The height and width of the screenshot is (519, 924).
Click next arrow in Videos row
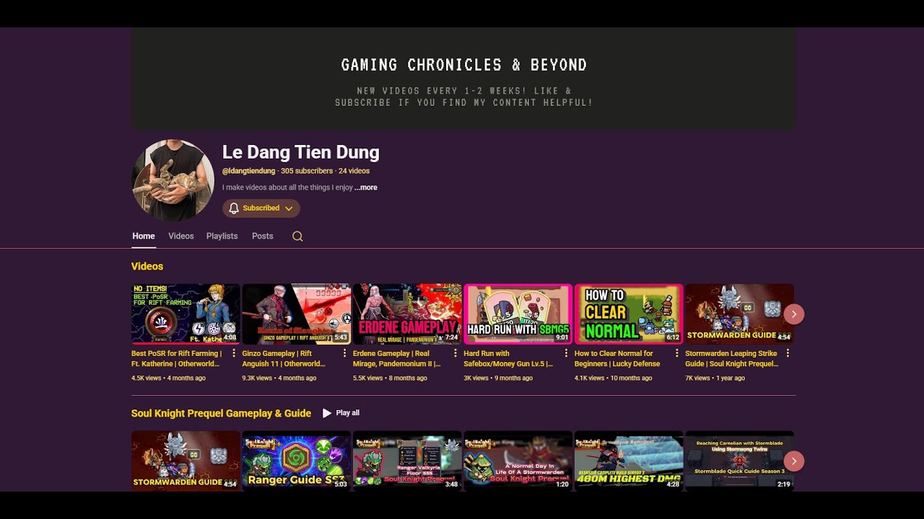[793, 314]
